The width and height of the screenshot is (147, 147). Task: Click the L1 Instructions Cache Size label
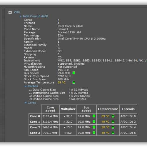click(47, 93)
